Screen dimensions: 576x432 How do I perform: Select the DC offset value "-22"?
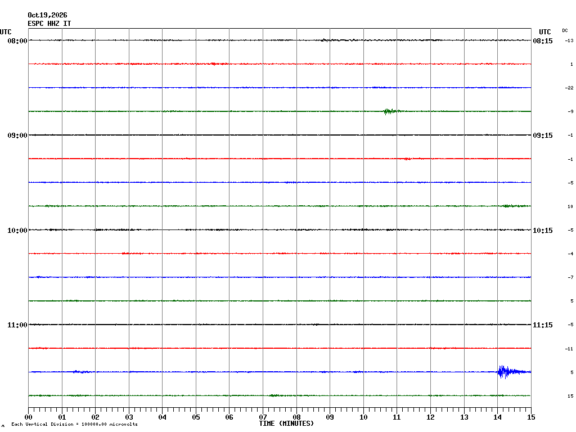(569, 88)
